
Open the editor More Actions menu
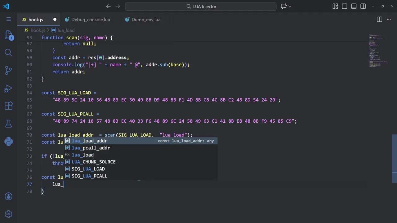point(389,20)
